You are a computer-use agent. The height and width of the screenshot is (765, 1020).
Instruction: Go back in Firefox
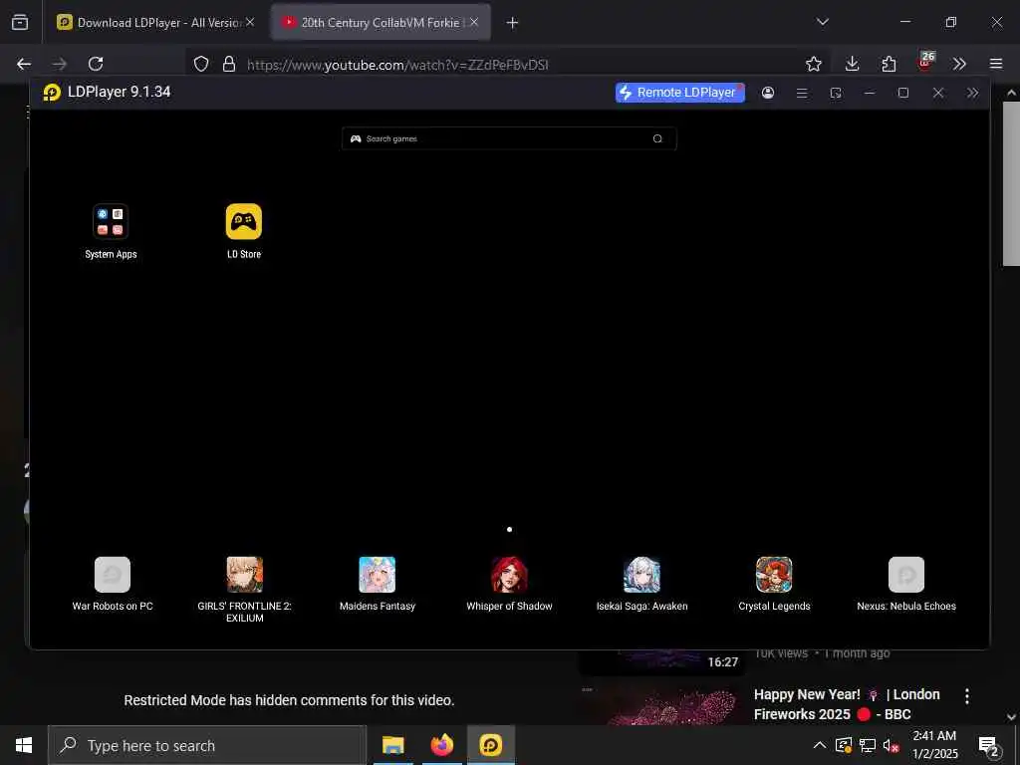[x=24, y=64]
